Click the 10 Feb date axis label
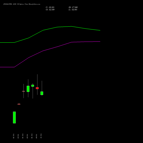Image resolution: width=143 pixels, height=143 pixels. (x=41, y=136)
